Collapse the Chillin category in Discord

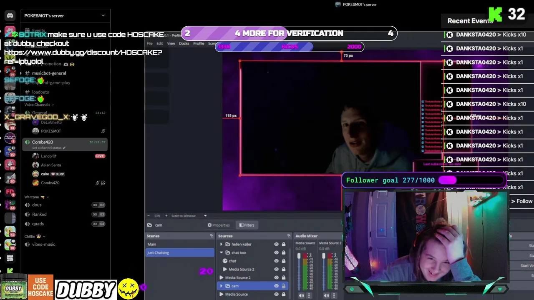35,236
